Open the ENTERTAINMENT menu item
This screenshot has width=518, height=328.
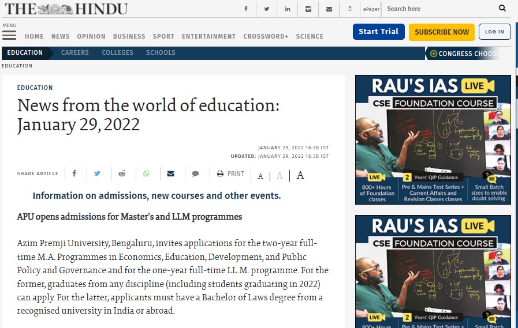(x=209, y=36)
